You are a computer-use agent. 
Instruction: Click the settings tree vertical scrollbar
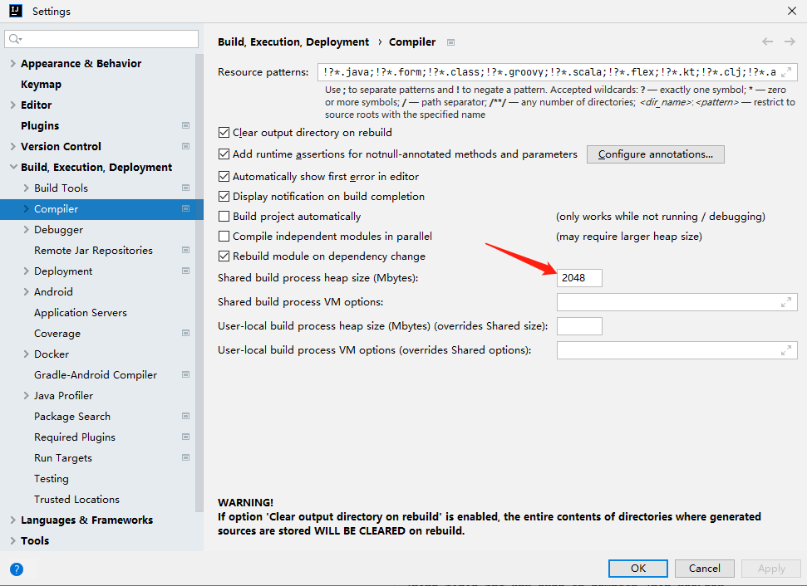point(199,283)
